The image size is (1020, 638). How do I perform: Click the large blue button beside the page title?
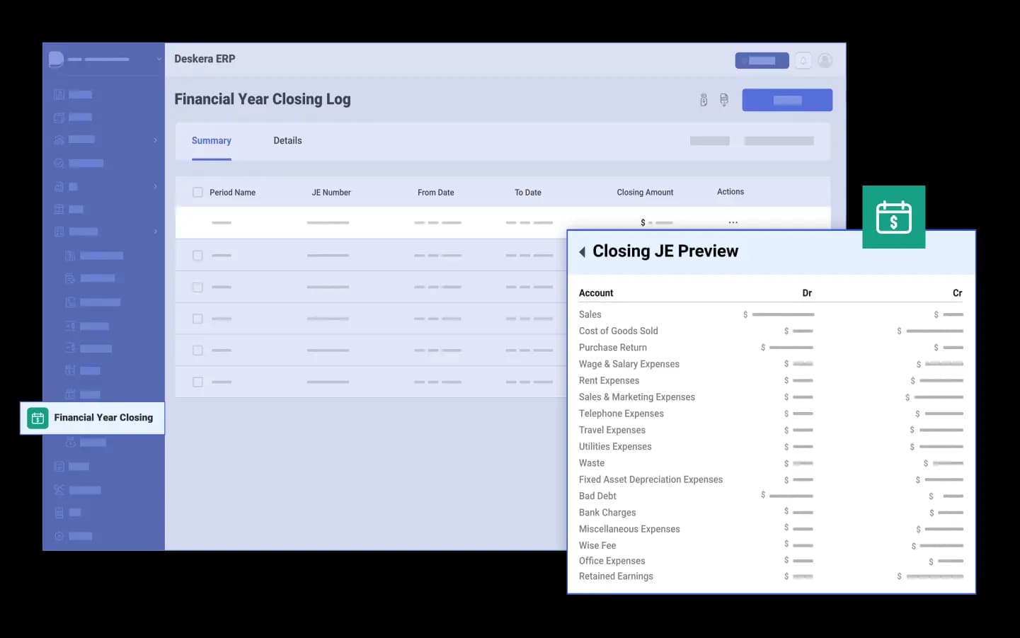[x=786, y=100]
